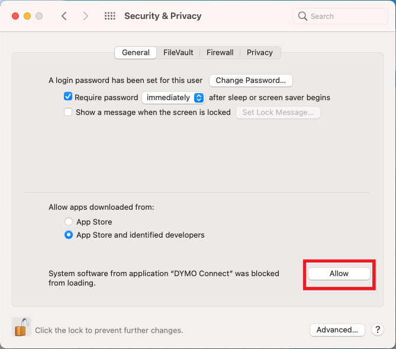Switch to the Firewall tab
The width and height of the screenshot is (396, 349).
tap(220, 52)
